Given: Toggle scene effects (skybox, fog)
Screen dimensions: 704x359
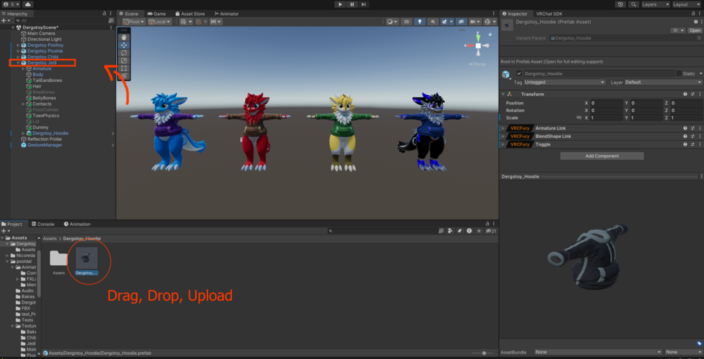Looking at the screenshot, I should (446, 22).
